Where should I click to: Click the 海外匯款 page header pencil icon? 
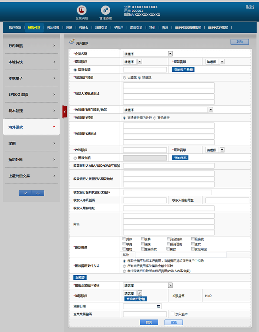[x=72, y=42]
